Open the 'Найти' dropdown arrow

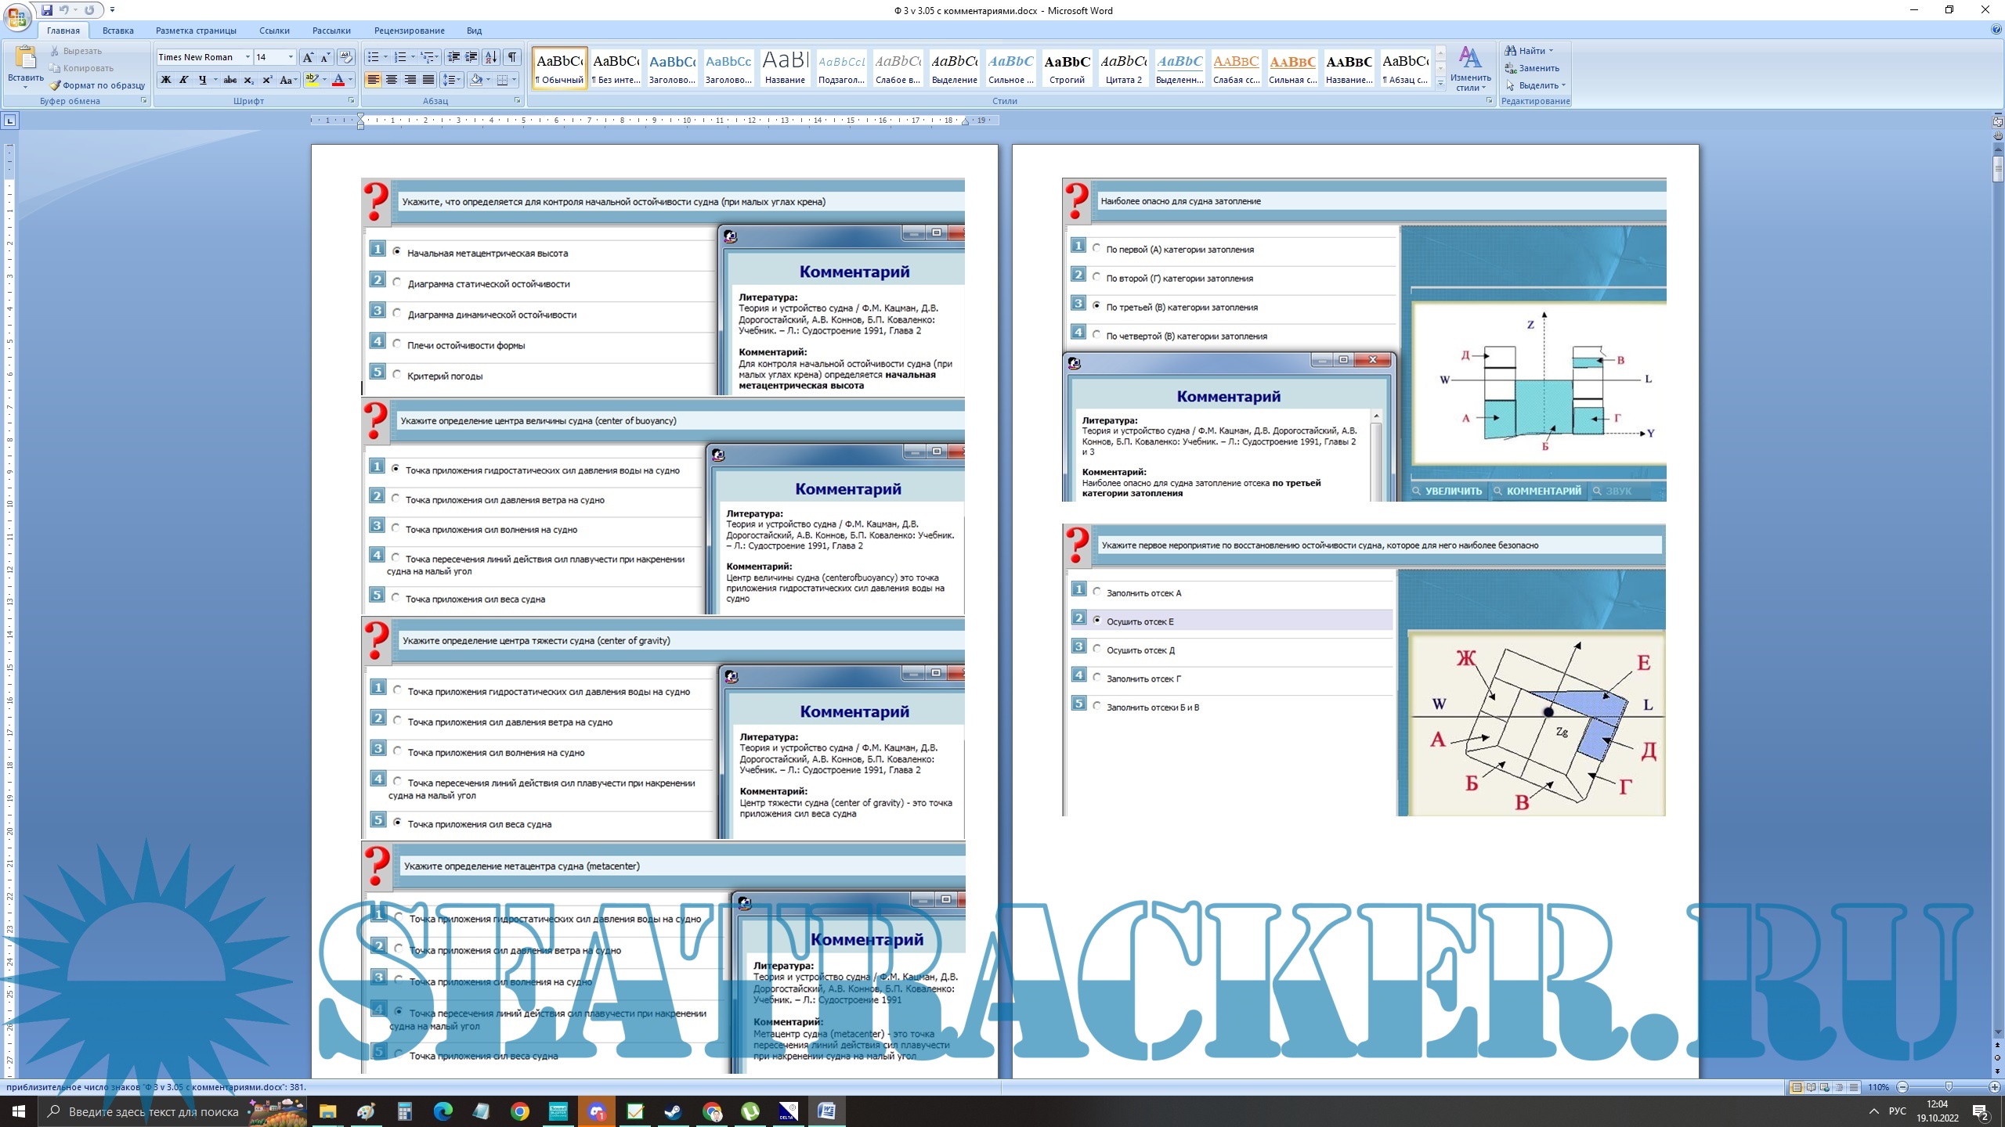[x=1551, y=51]
